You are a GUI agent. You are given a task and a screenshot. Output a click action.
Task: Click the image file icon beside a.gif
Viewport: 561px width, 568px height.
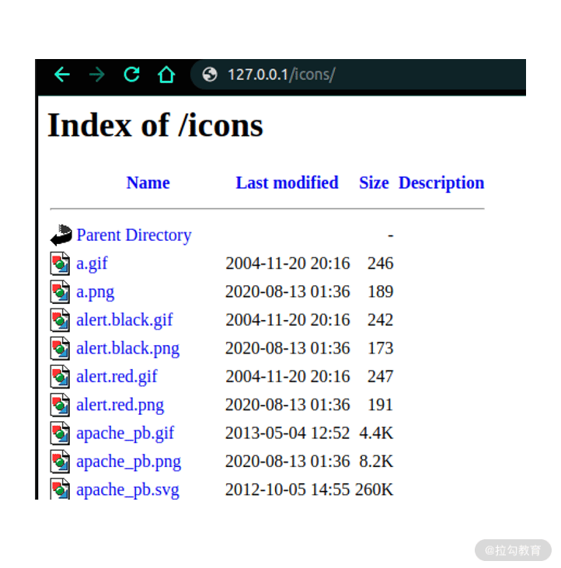60,263
